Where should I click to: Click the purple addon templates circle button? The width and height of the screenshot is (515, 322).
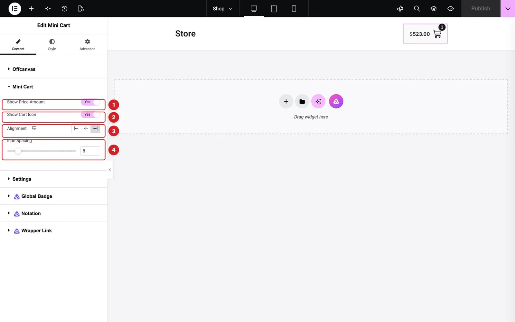pyautogui.click(x=336, y=101)
